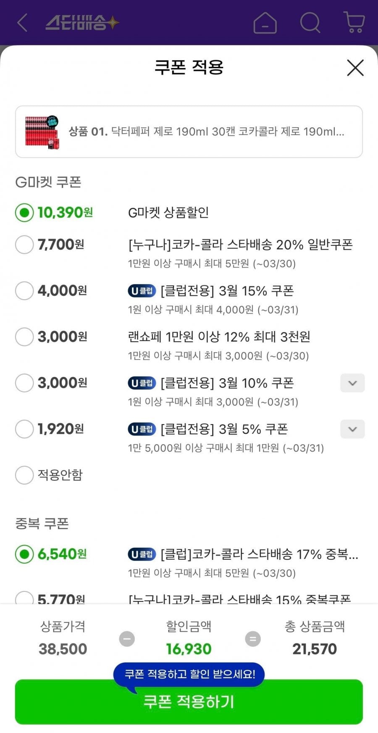The height and width of the screenshot is (733, 378).
Task: Close the 쿠폰 적용 dialog
Action: tap(355, 68)
